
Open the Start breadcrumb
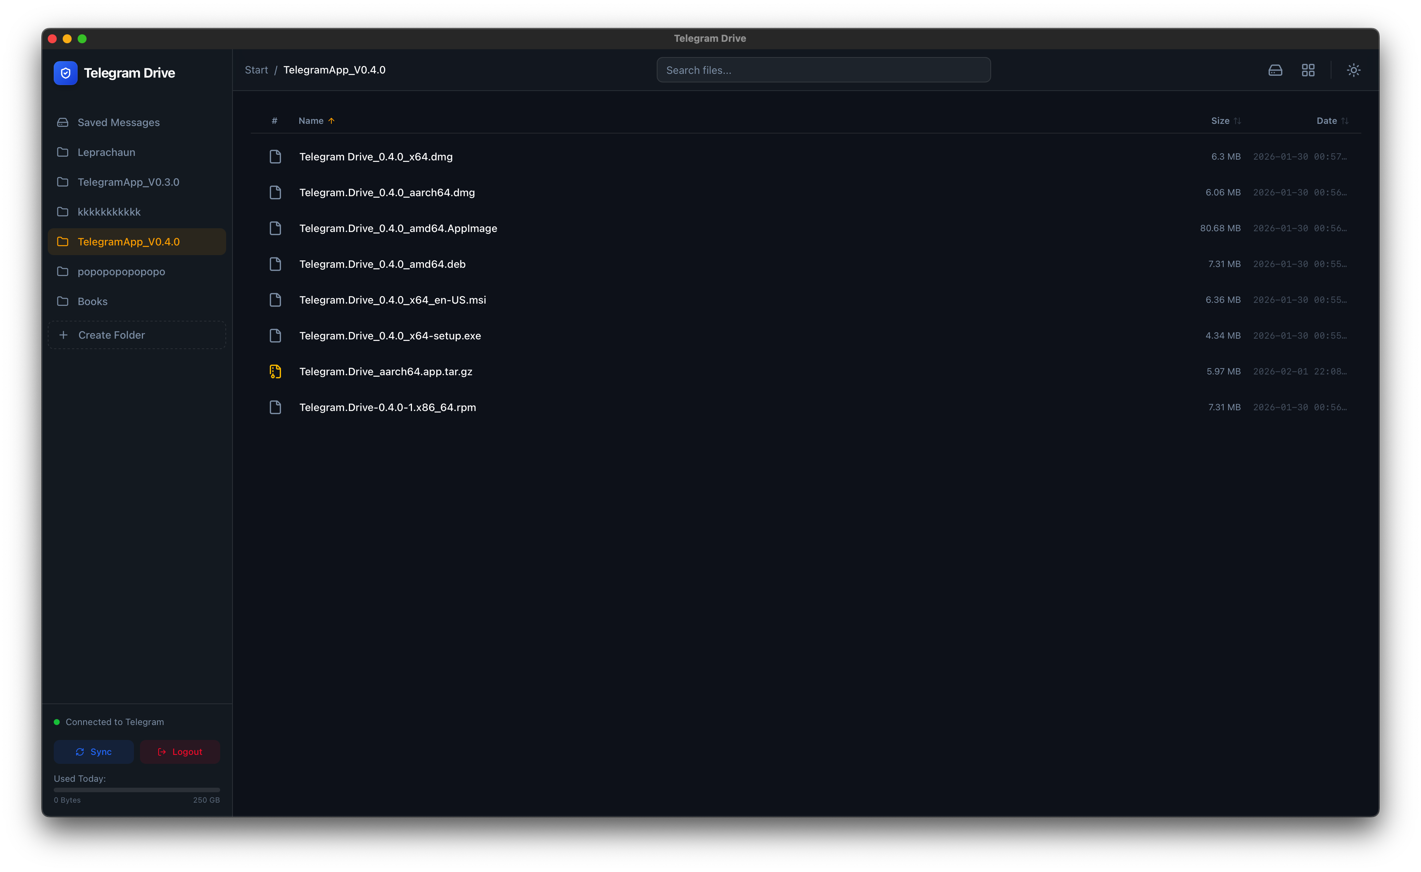(x=256, y=69)
